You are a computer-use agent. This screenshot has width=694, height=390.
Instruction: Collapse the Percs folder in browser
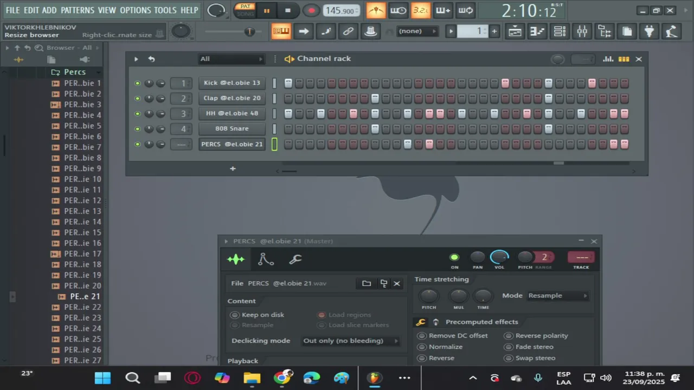click(x=75, y=72)
